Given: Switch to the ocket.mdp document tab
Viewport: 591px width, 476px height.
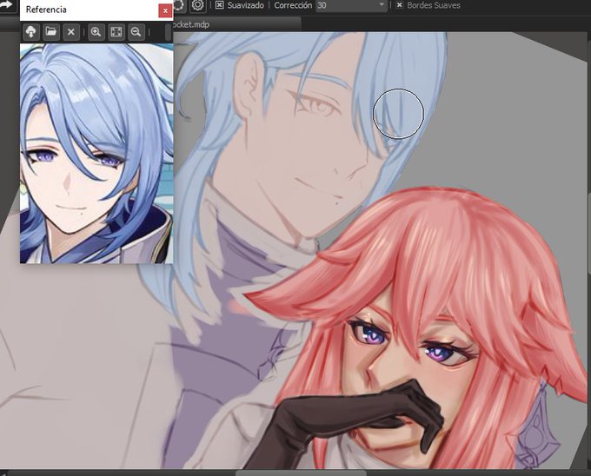Looking at the screenshot, I should click(x=236, y=24).
